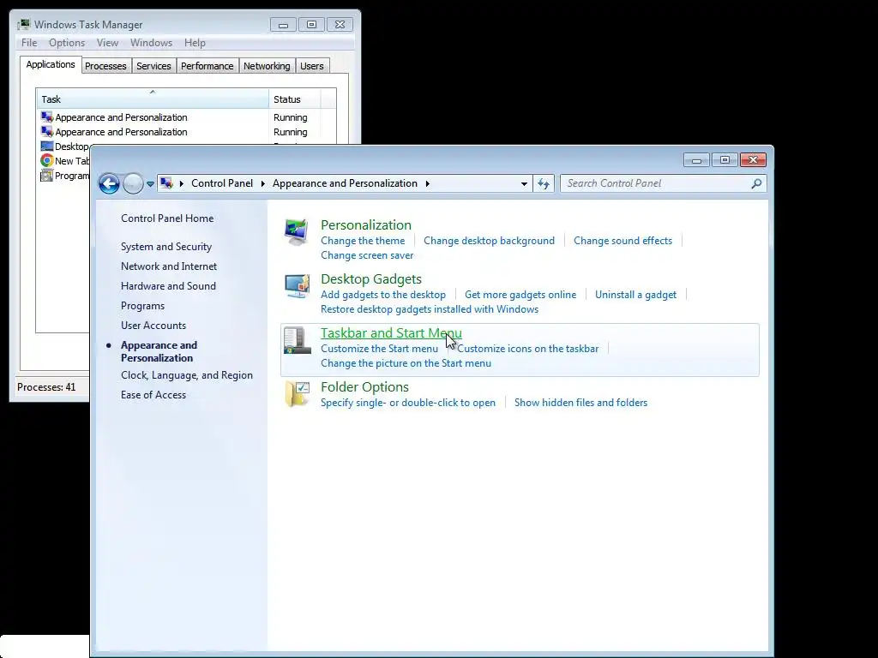Click the Desktop Gadgets icon
The width and height of the screenshot is (878, 658).
297,286
